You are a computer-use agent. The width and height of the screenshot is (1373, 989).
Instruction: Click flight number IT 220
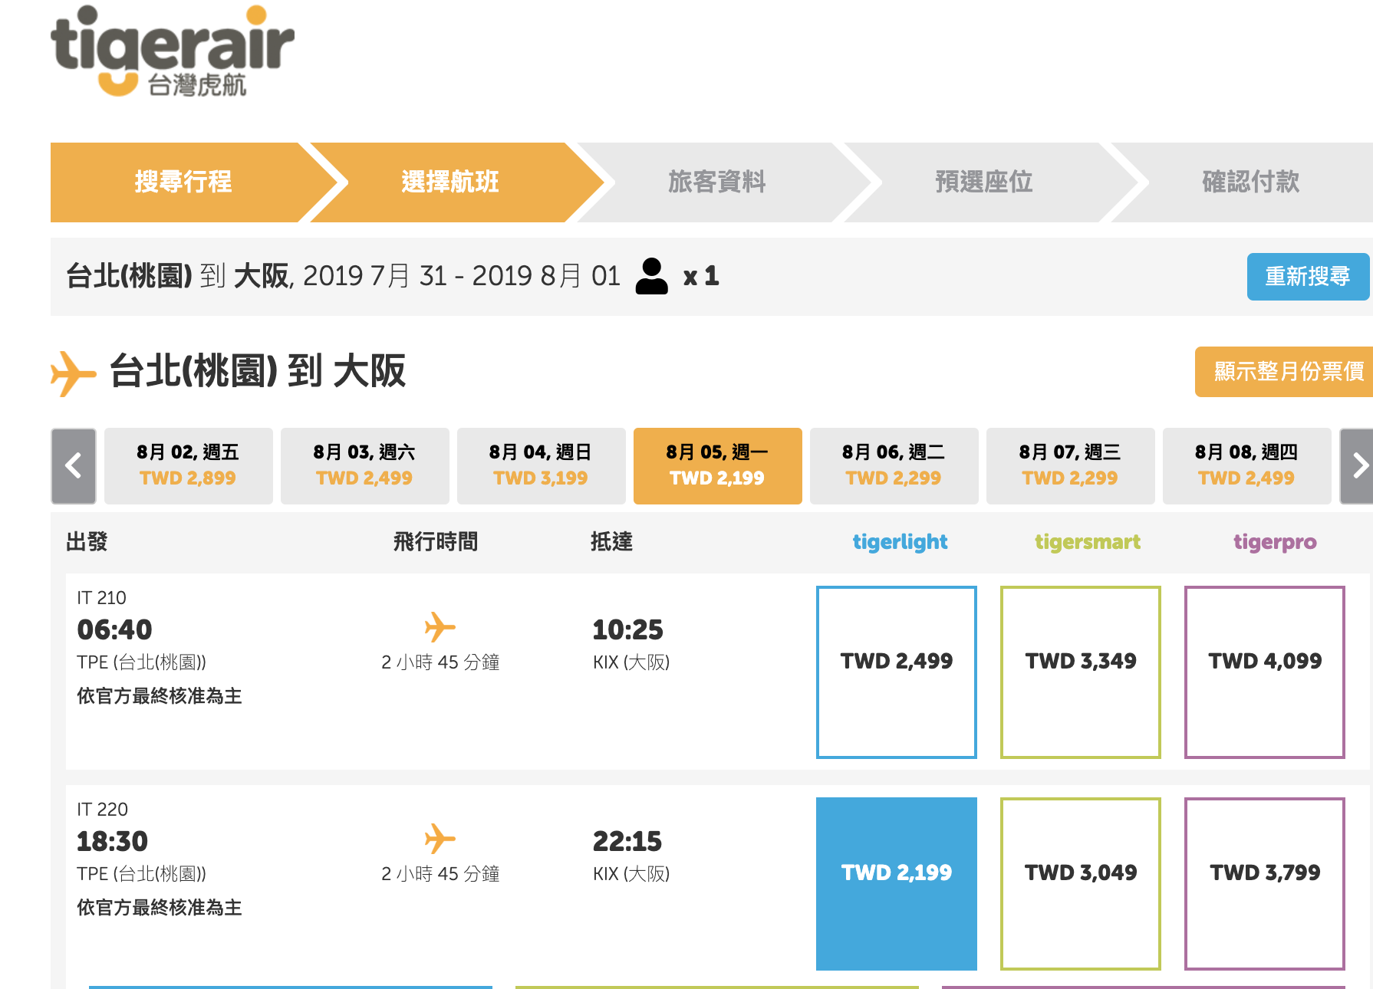click(x=102, y=810)
